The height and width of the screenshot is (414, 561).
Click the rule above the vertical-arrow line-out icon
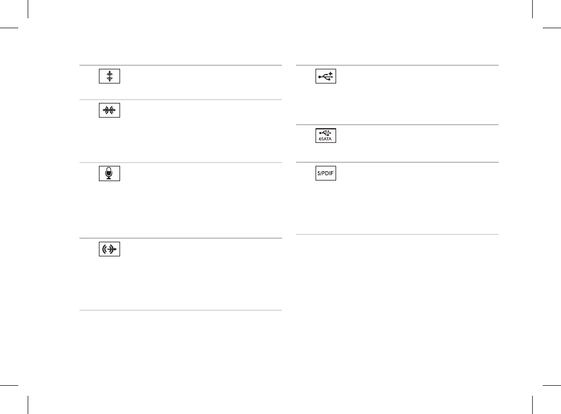[181, 65]
